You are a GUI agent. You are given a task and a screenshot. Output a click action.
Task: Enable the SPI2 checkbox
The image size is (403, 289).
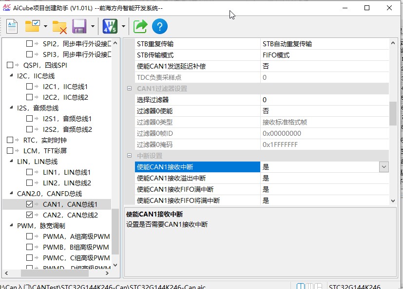pos(29,44)
